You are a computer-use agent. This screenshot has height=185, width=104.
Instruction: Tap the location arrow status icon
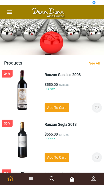(94, 3)
